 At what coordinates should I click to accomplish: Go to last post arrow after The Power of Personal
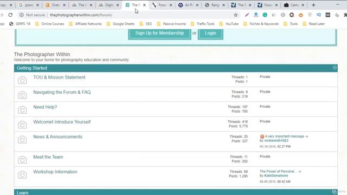coord(299,171)
